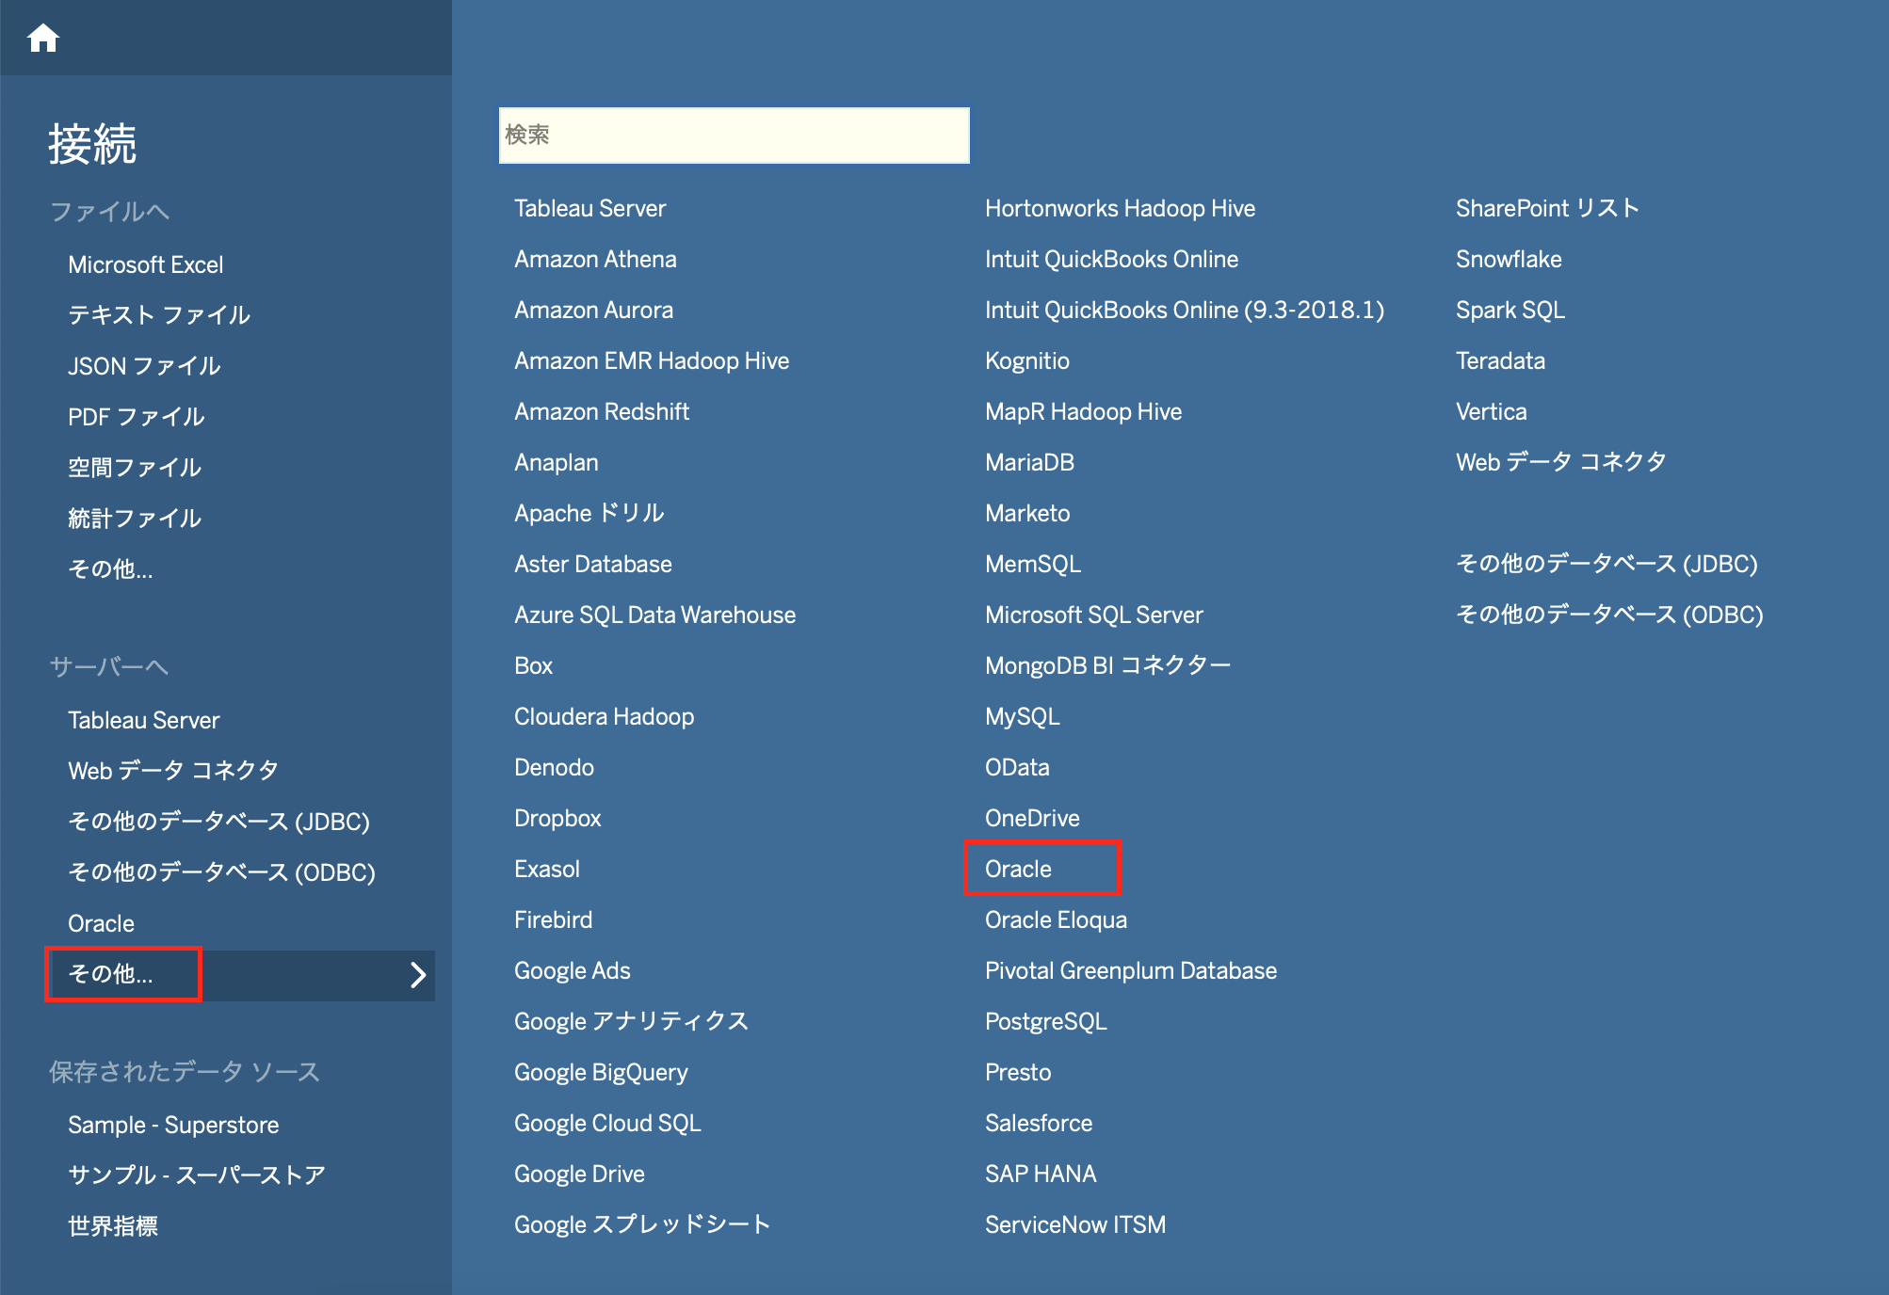Expand the その他... chevron arrow under サーバーへ
The height and width of the screenshot is (1295, 1889).
[418, 975]
